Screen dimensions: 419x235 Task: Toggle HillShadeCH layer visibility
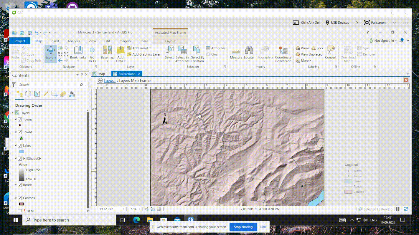20,159
